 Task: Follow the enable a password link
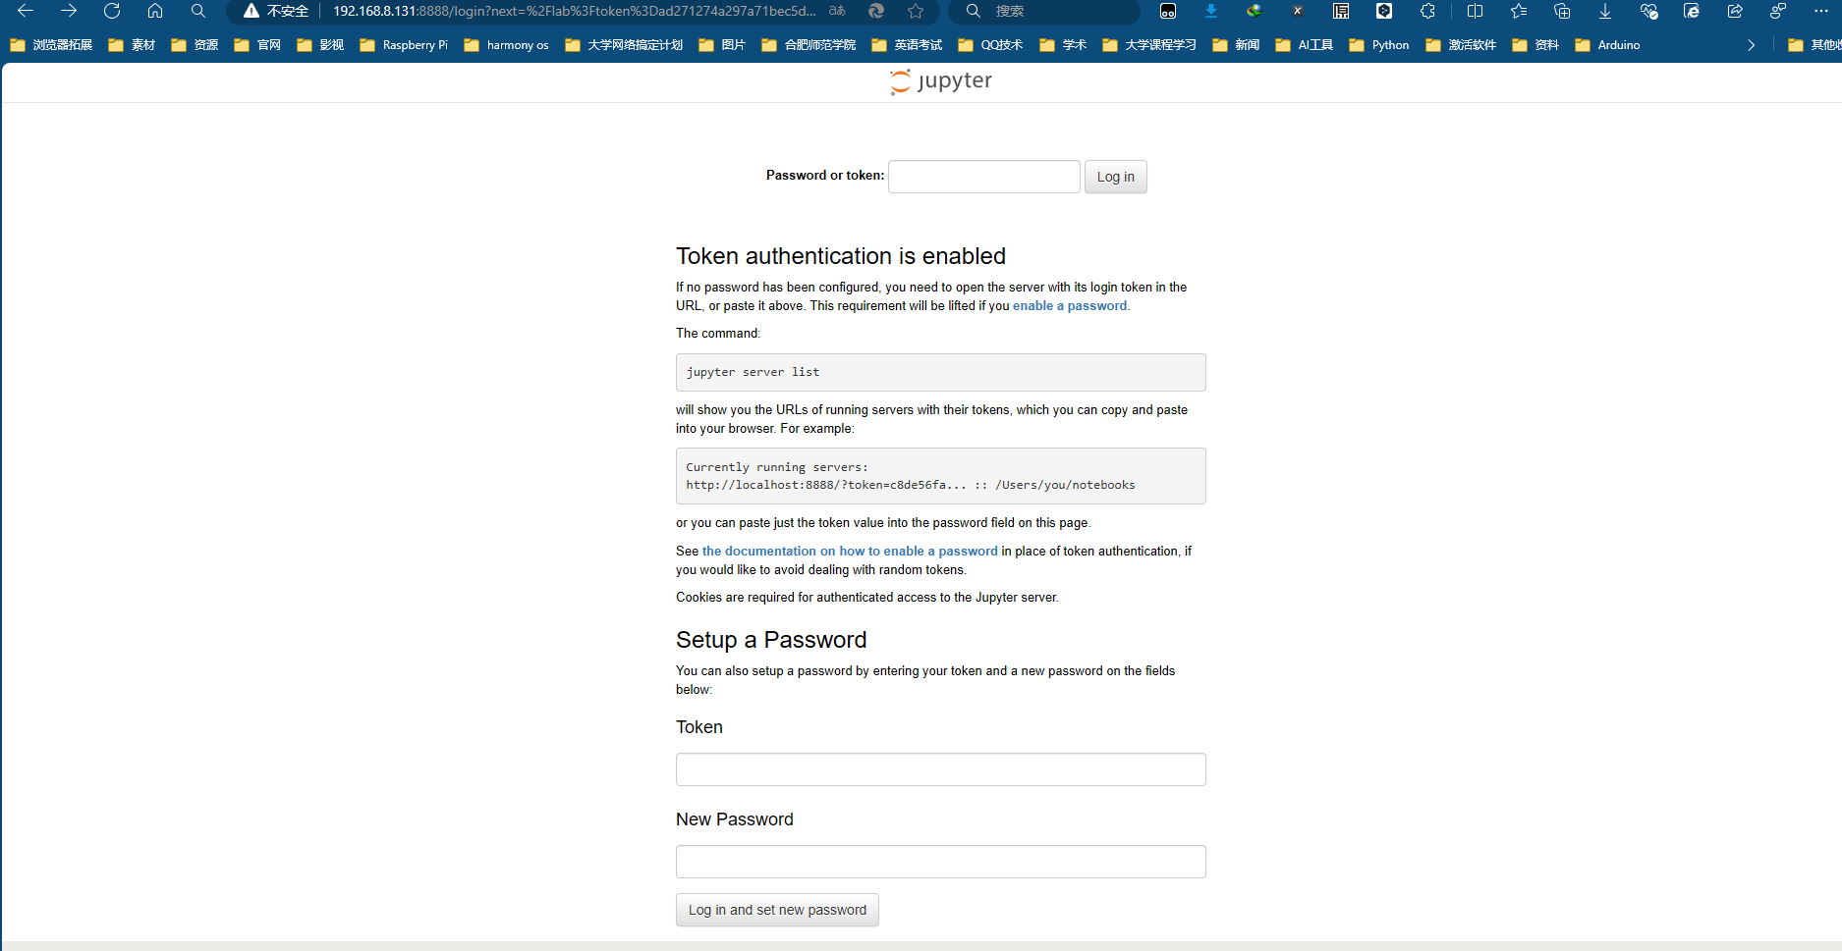pyautogui.click(x=1069, y=305)
